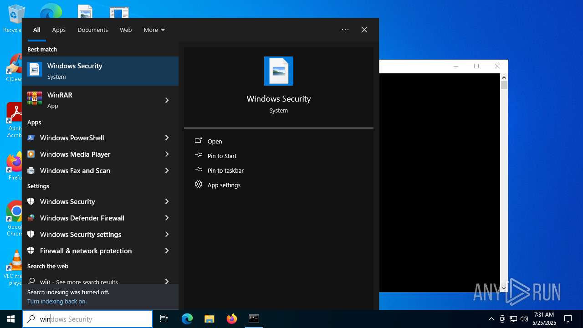Image resolution: width=583 pixels, height=328 pixels.
Task: Click the Windows Defender Firewall icon
Action: pyautogui.click(x=31, y=218)
